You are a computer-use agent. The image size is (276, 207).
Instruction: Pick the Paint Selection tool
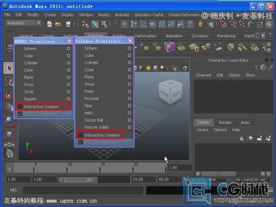click(x=8, y=95)
